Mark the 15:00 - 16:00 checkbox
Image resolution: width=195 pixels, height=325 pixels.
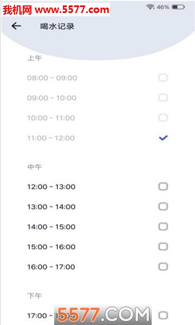163,246
